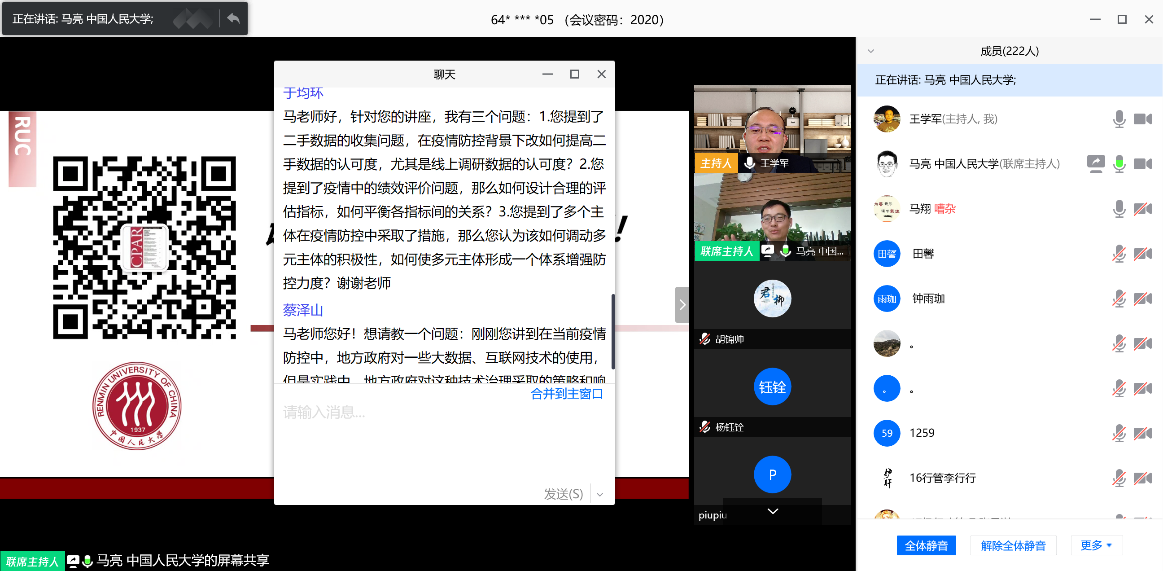Click 胡锦帅's muted microphone icon in video strip
Image resolution: width=1163 pixels, height=571 pixels.
click(x=705, y=339)
